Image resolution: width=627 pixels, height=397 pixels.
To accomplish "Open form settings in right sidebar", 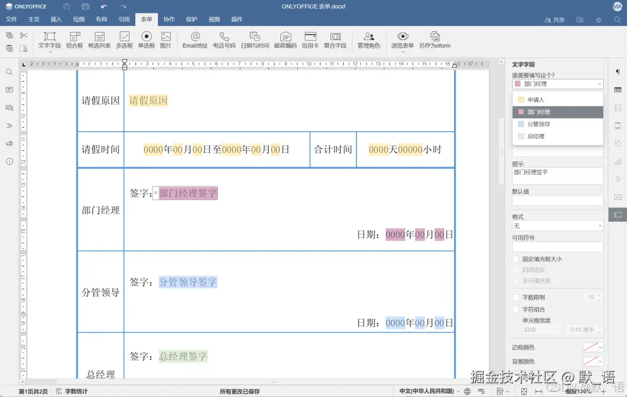I will click(618, 215).
